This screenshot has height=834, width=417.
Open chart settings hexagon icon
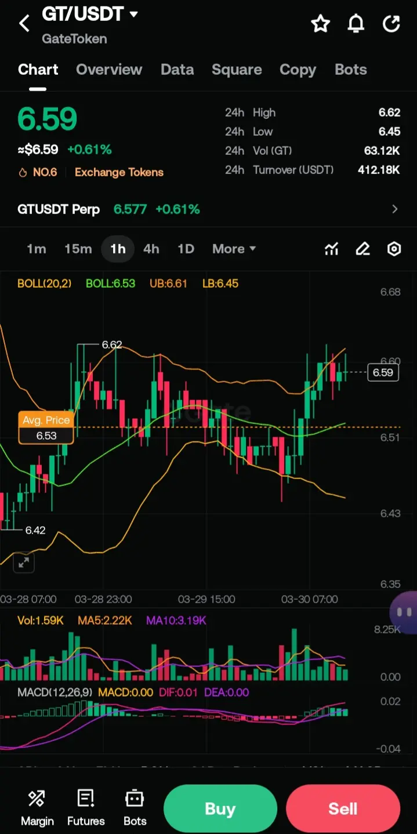(394, 249)
